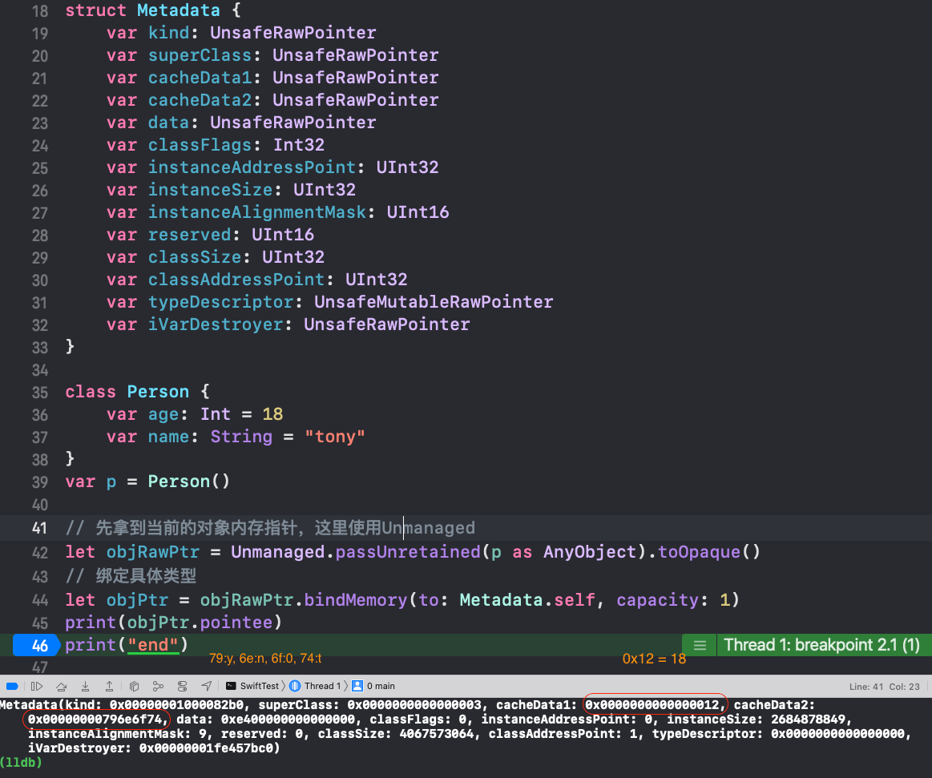Click the class Person declaration name
932x778 pixels.
pyautogui.click(x=158, y=392)
